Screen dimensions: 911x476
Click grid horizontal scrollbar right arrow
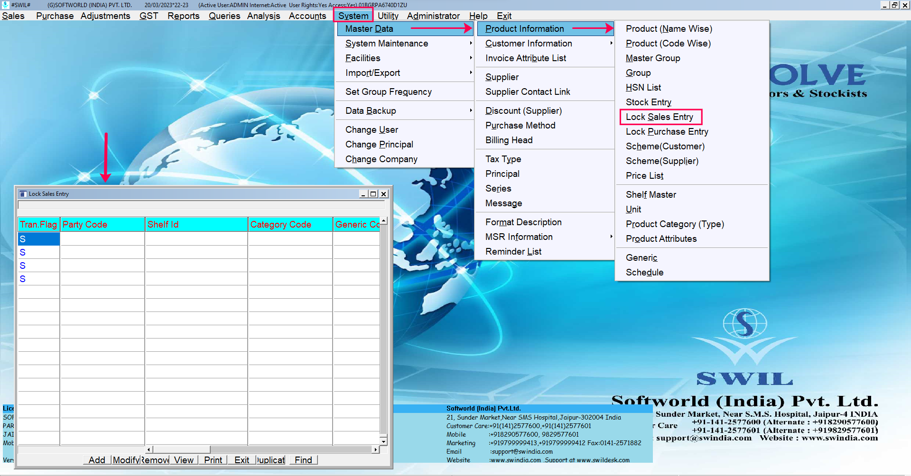tap(376, 449)
